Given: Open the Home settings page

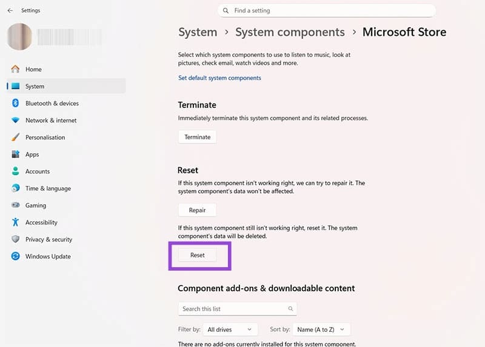Looking at the screenshot, I should (x=66, y=69).
